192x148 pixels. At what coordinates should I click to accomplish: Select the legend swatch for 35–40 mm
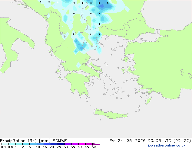click(x=75, y=144)
